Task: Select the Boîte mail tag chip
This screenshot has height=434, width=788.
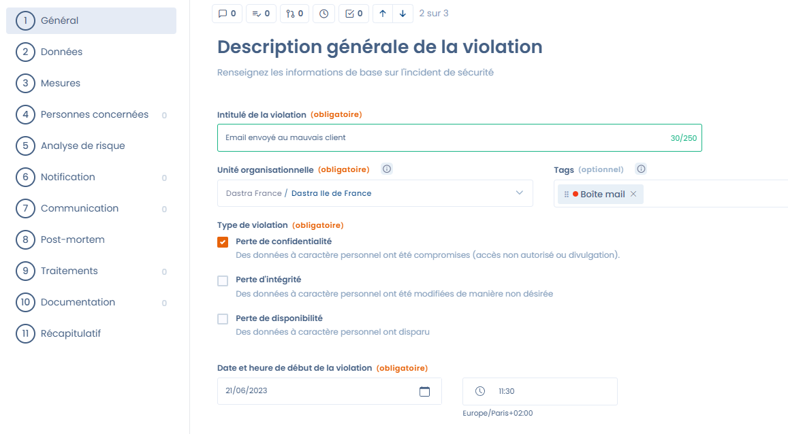Action: (x=602, y=194)
